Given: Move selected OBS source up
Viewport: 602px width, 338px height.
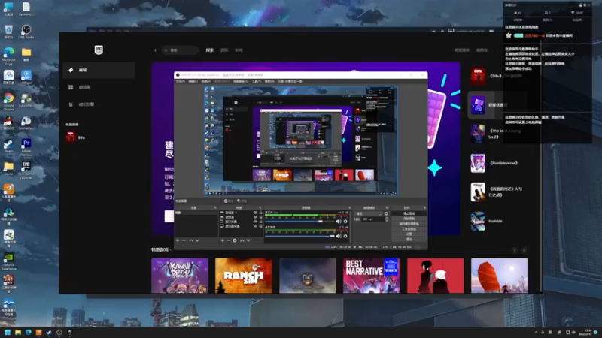Looking at the screenshot, I should (x=242, y=240).
